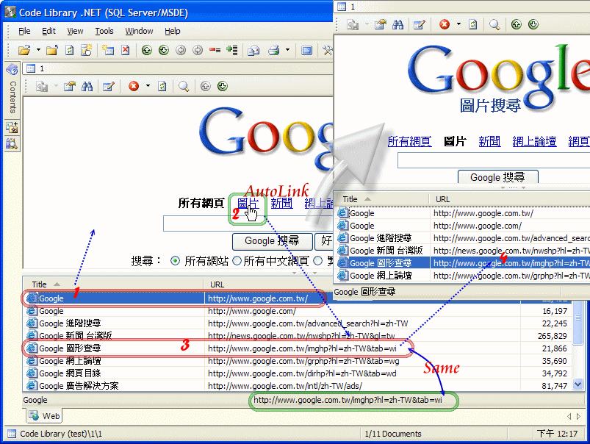Sort by Title column in the right panel list
This screenshot has width=590, height=444.
point(381,199)
